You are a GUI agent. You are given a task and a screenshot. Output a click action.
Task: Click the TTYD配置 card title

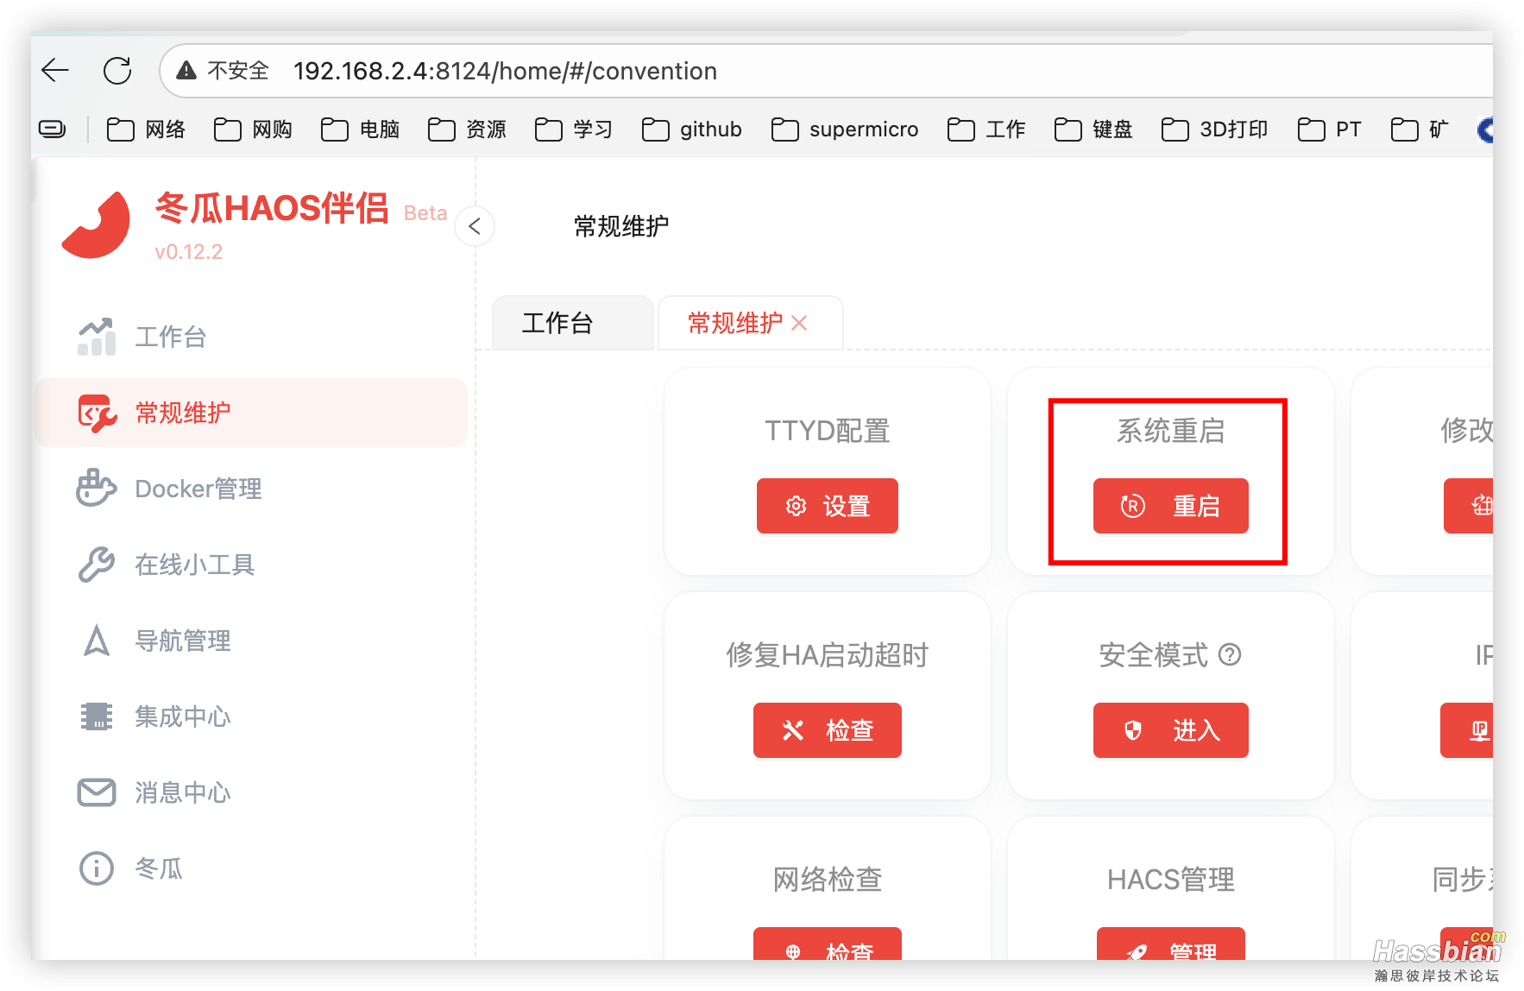coord(828,431)
